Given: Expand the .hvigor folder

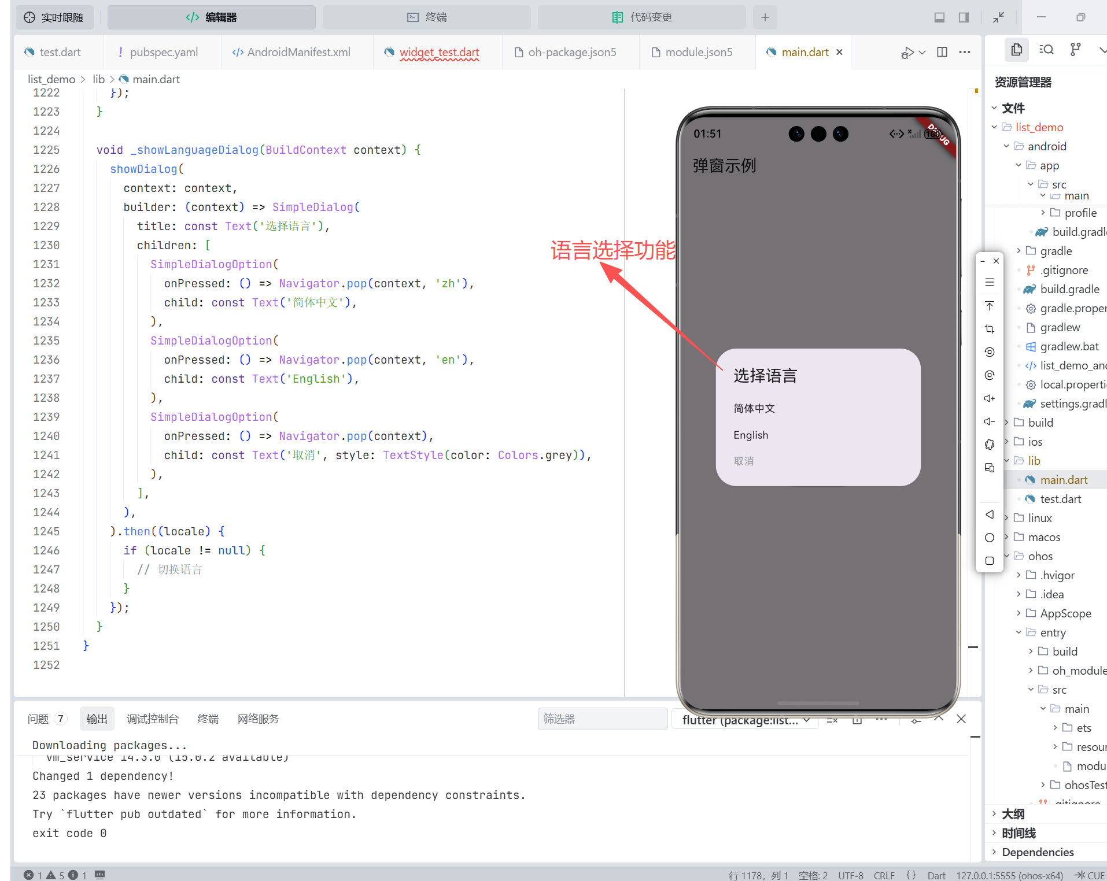Looking at the screenshot, I should (1019, 575).
